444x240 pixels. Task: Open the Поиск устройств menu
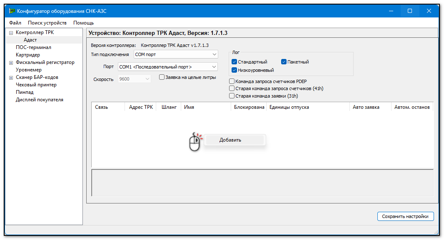tap(47, 23)
